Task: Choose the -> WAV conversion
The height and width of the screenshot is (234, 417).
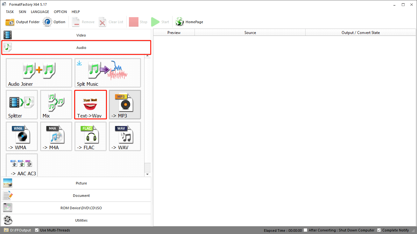Action: click(x=125, y=137)
